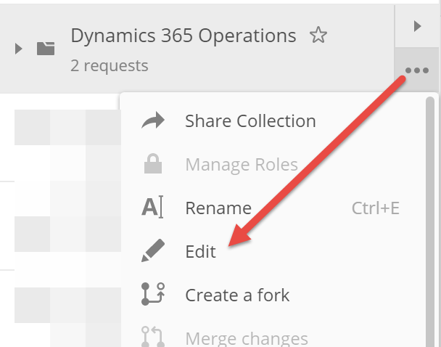Expand the Dynamics 365 Operations collection

tap(19, 49)
